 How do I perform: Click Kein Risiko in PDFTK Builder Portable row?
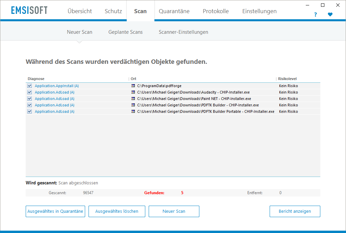tap(289, 111)
